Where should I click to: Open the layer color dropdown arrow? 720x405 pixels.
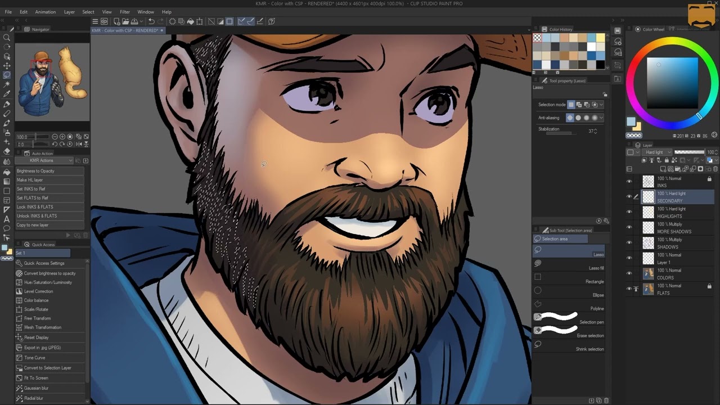pyautogui.click(x=717, y=160)
